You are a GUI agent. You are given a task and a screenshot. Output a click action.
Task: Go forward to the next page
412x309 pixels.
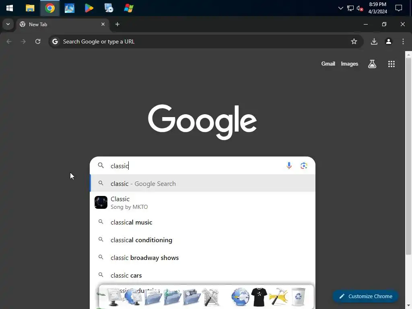23,41
